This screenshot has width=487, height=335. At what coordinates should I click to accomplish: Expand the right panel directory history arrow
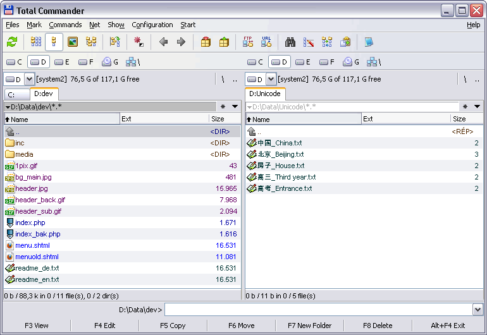pos(477,107)
